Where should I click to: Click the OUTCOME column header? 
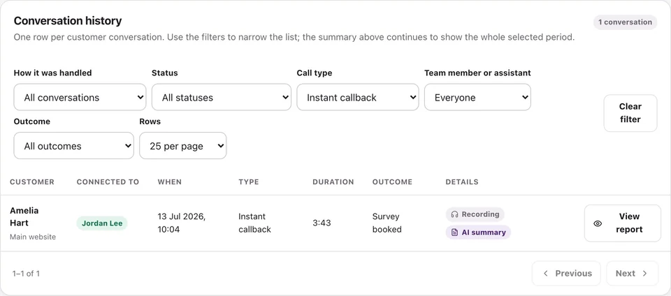(x=392, y=182)
